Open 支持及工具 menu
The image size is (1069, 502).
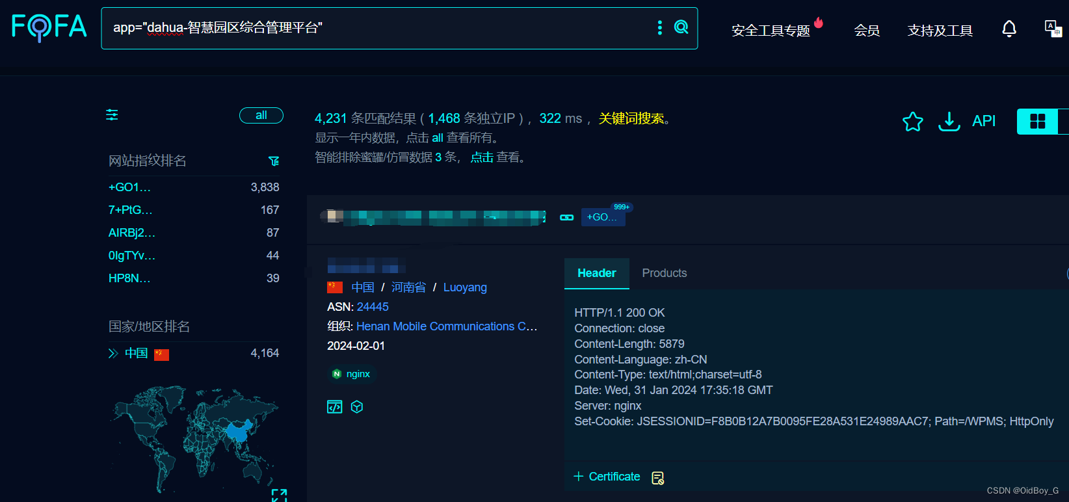(x=940, y=31)
